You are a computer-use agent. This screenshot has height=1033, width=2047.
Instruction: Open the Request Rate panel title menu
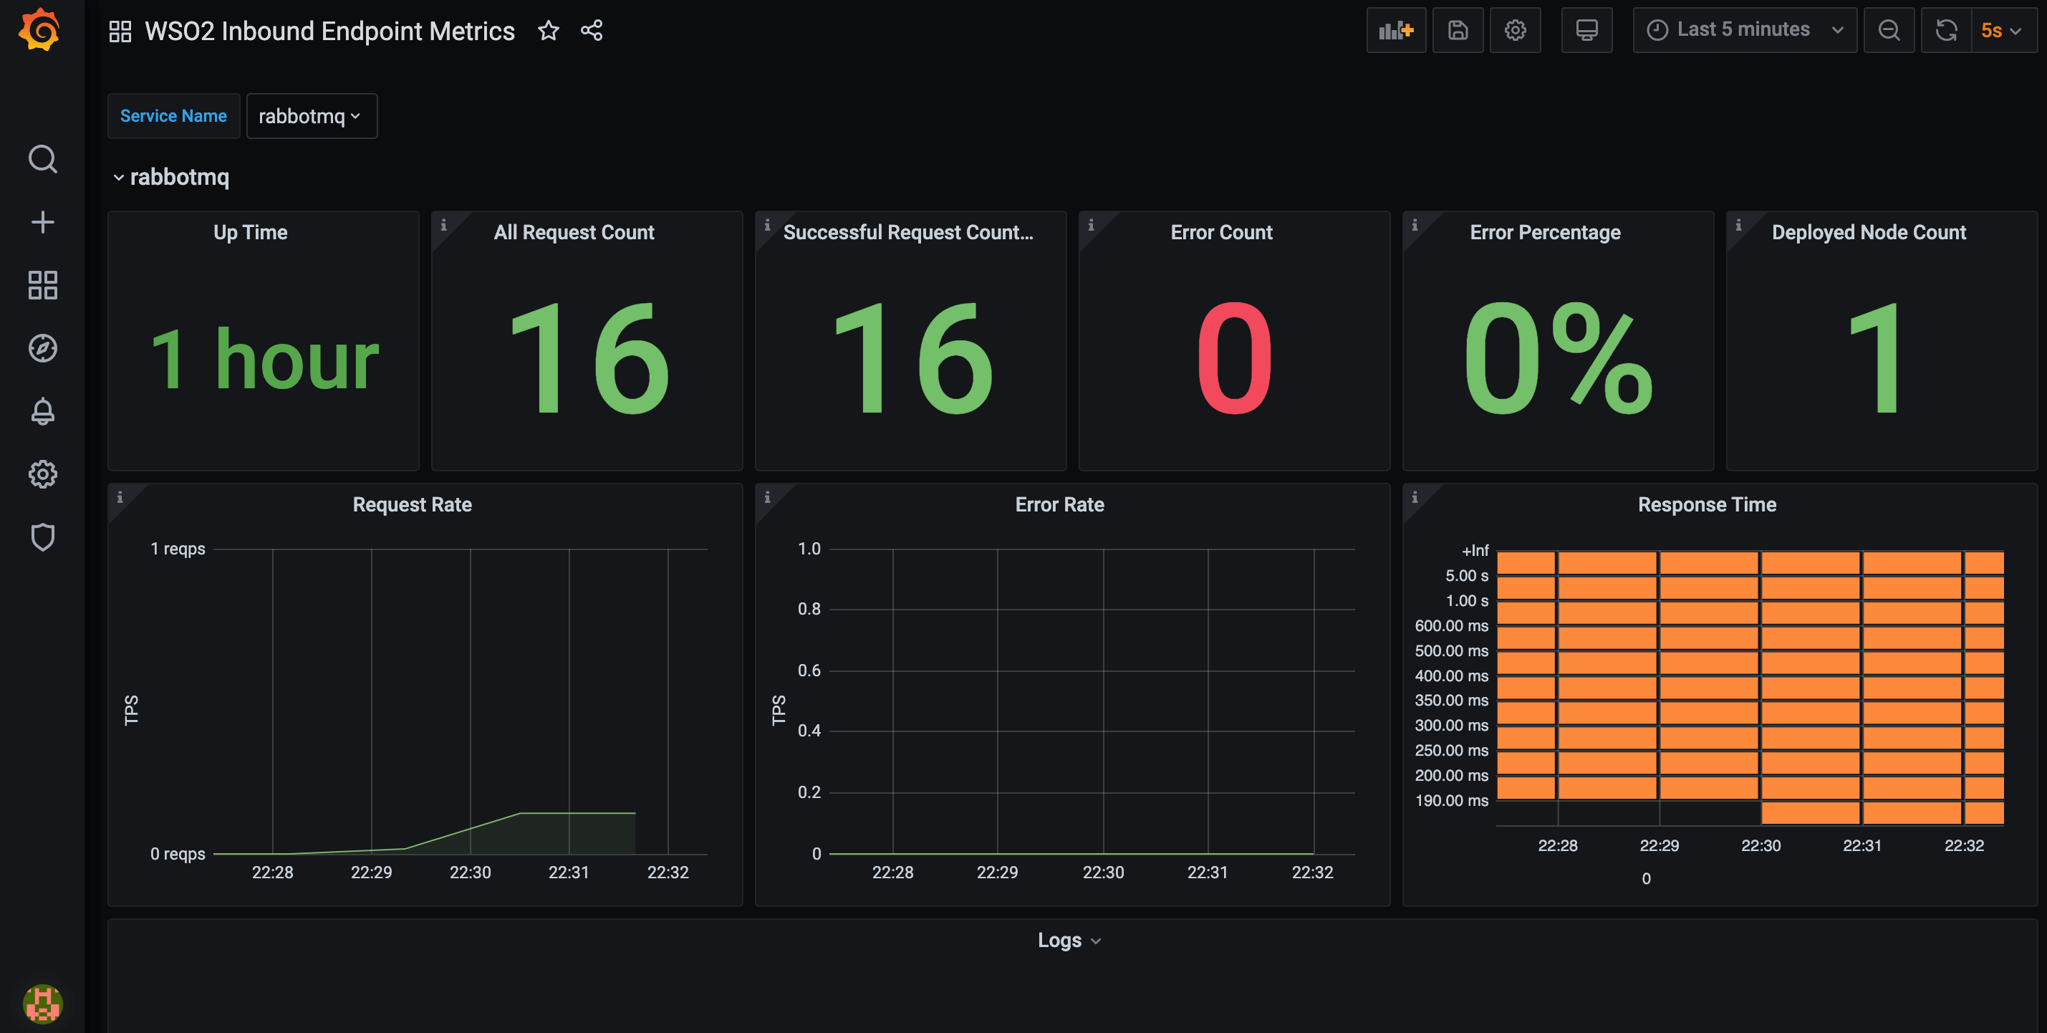412,504
